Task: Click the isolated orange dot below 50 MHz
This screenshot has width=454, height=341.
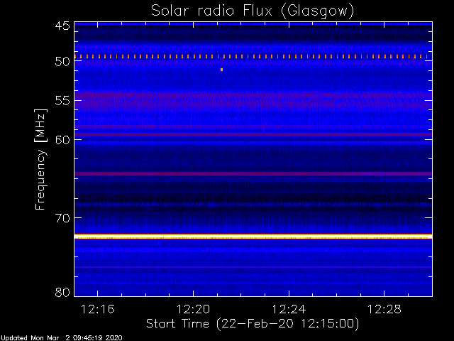Action: [221, 70]
